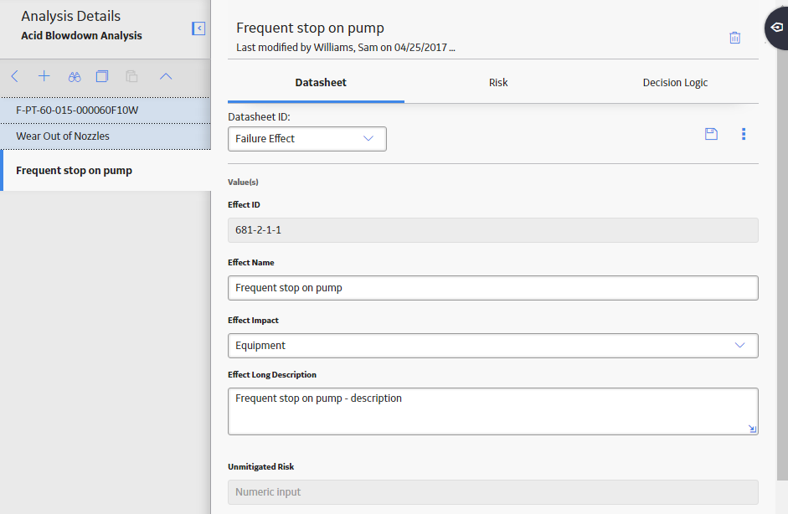Image resolution: width=788 pixels, height=514 pixels.
Task: Add new node with plus icon
Action: point(44,76)
